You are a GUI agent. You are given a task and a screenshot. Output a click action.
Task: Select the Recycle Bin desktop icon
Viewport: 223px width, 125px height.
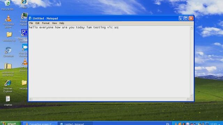pos(7,5)
